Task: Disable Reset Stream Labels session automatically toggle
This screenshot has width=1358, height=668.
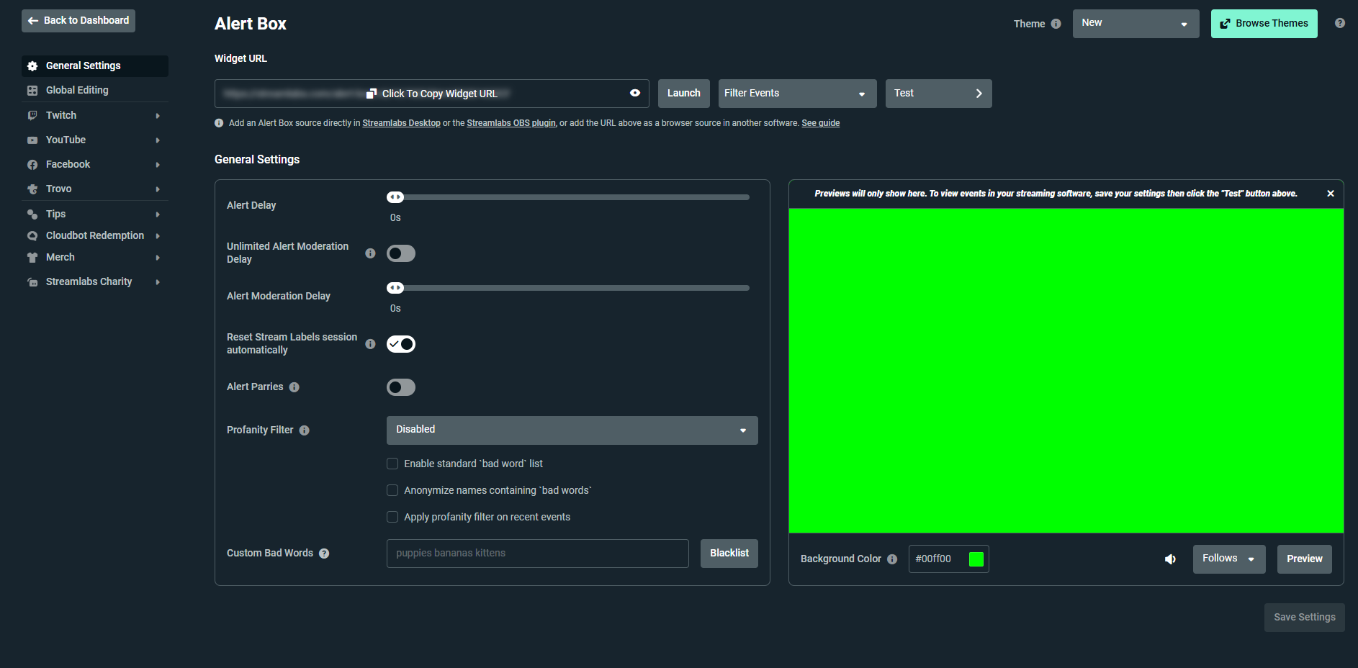Action: pyautogui.click(x=401, y=344)
